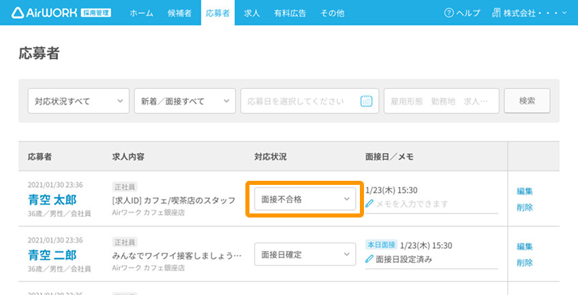
Task: Click the help question mark icon
Action: tap(448, 13)
